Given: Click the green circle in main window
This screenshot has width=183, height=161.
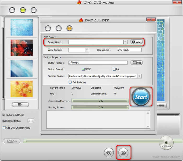Looking at the screenshot, I should pos(23,10).
